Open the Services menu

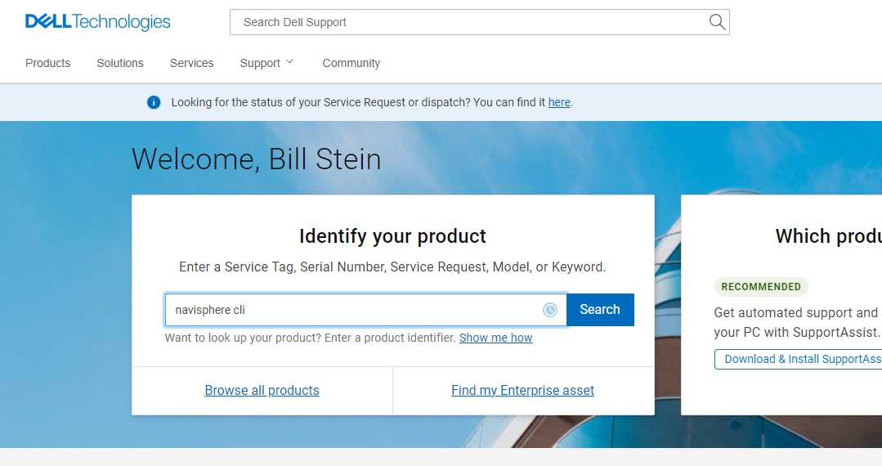click(192, 63)
